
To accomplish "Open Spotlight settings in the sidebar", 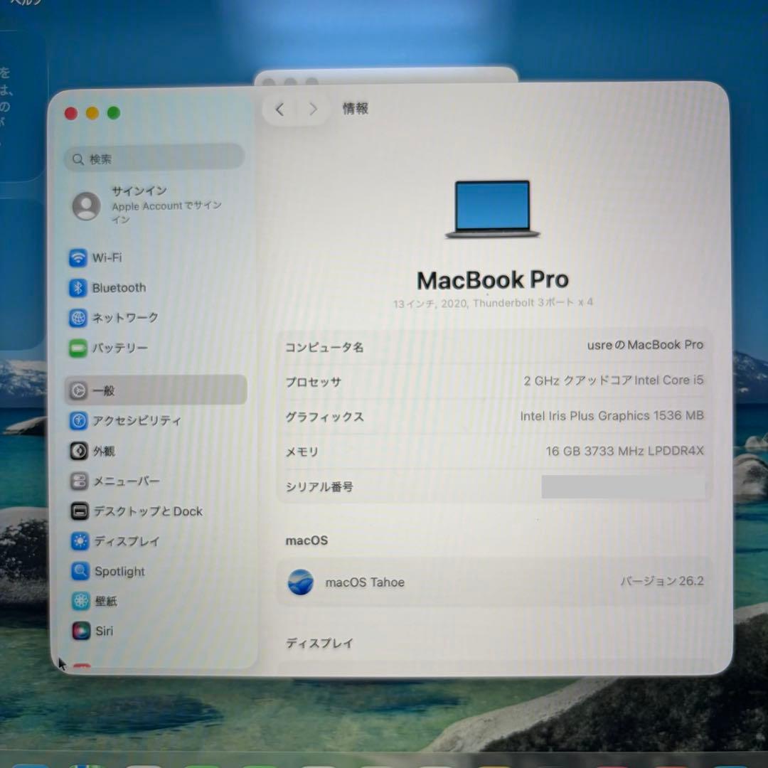I will pos(119,571).
